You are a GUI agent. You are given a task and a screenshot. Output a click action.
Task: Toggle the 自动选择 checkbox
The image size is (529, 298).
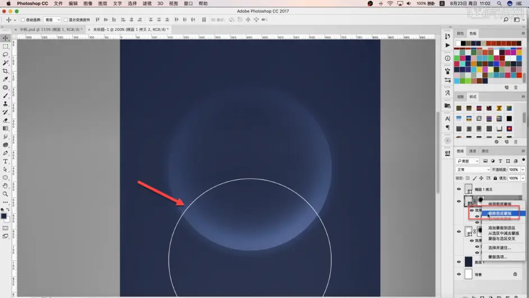point(23,20)
